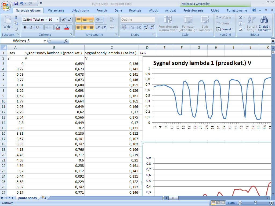Switch to Page Layout view in status bar

point(218,203)
